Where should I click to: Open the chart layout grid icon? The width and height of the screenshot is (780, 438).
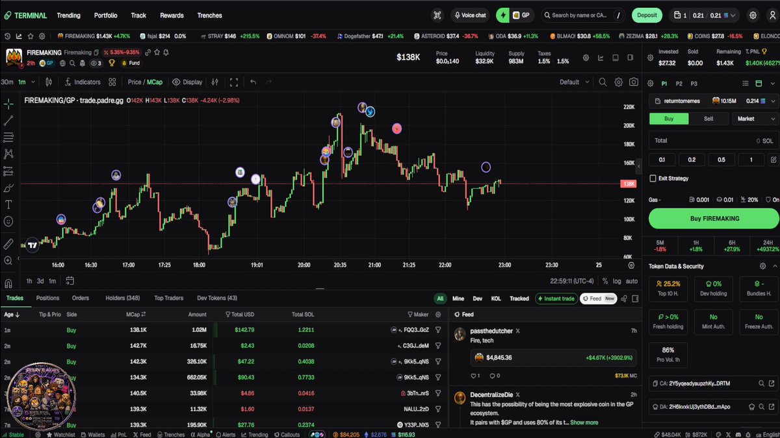(x=112, y=82)
